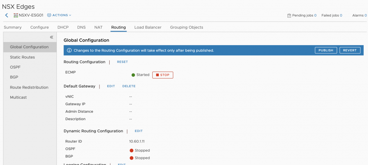Viewport: 368px width, 165px height.
Task: Select the NAT tab
Action: (x=98, y=27)
